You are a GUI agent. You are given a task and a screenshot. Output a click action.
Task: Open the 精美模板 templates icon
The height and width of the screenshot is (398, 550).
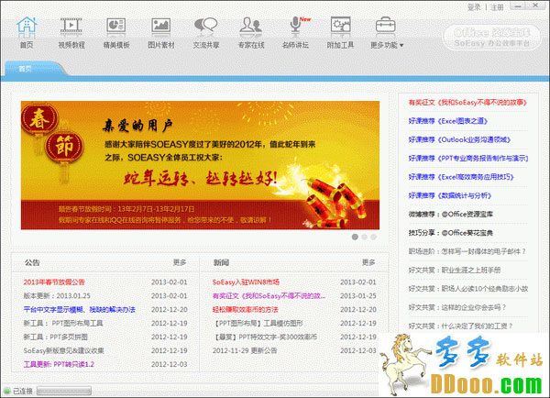point(116,28)
